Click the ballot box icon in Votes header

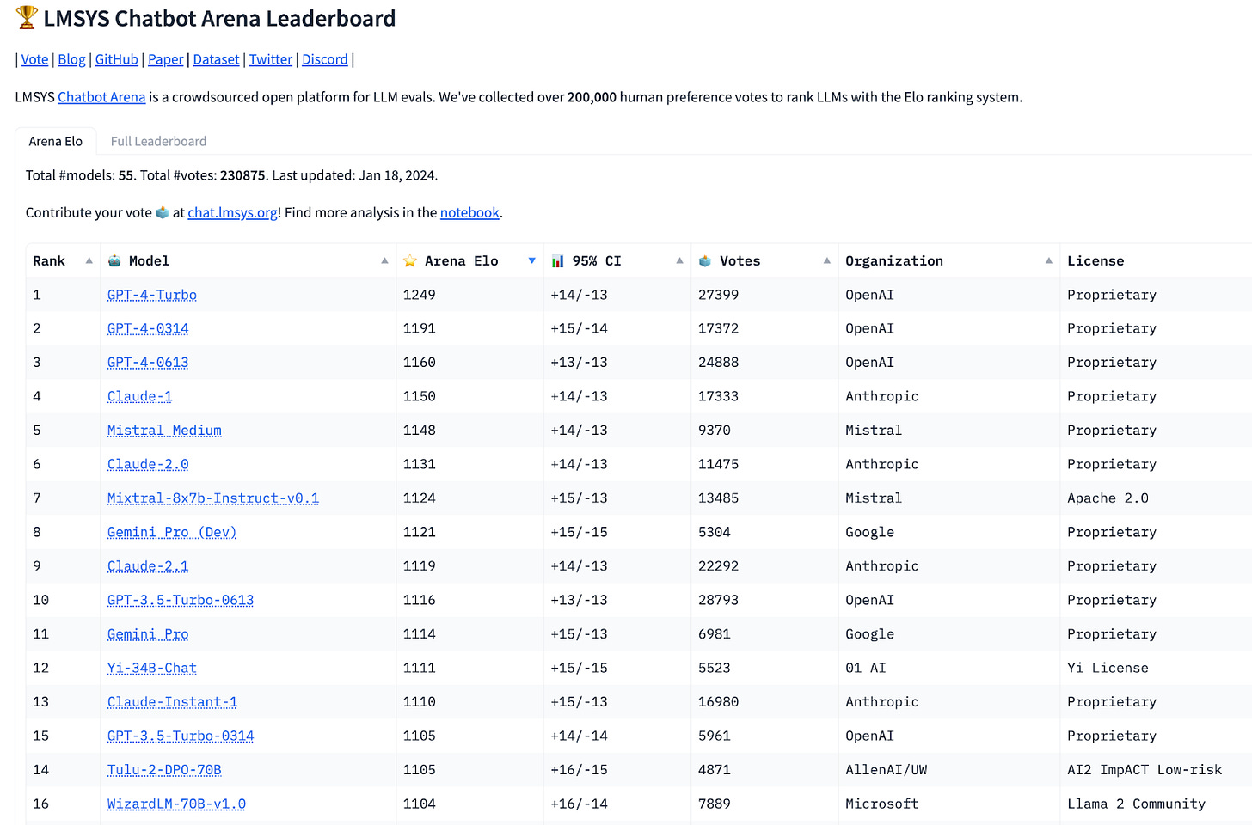705,261
